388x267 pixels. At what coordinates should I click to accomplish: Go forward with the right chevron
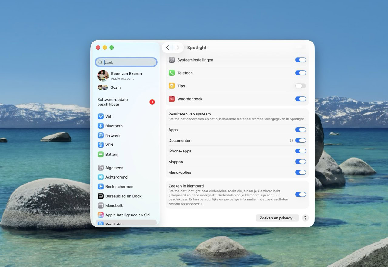178,48
